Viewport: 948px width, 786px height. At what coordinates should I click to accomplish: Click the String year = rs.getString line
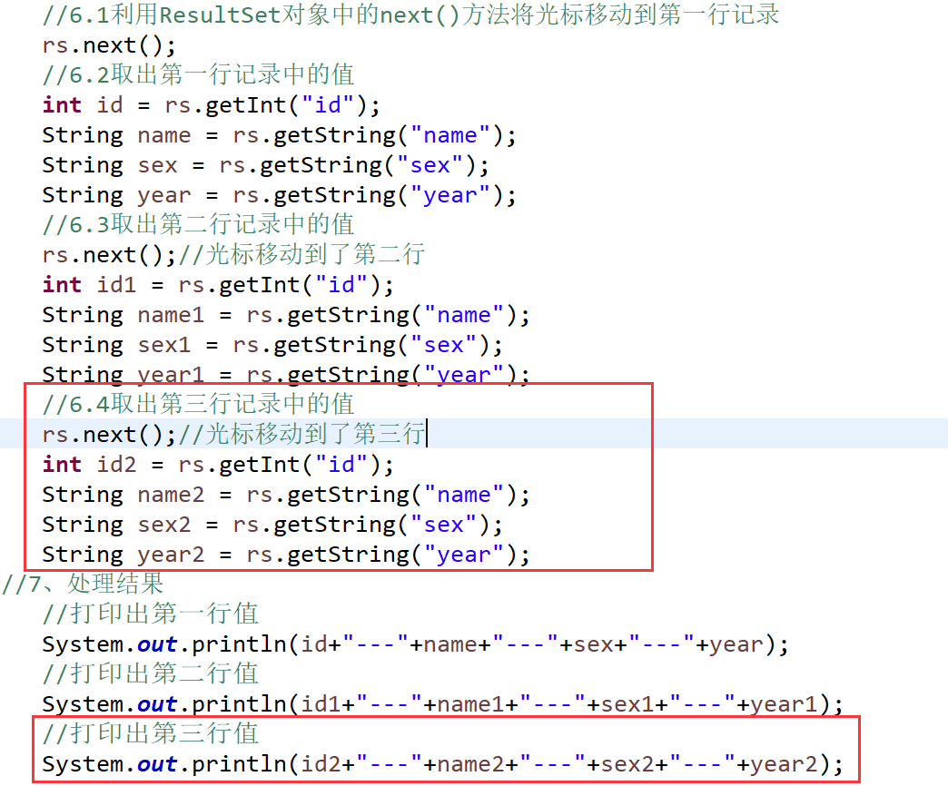(x=279, y=195)
